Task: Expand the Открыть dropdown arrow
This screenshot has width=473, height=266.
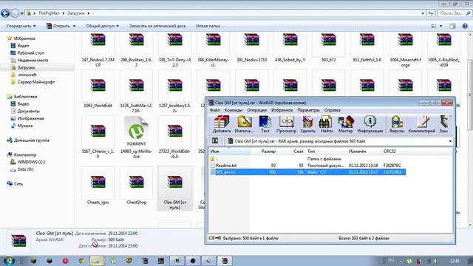Action: coord(74,27)
